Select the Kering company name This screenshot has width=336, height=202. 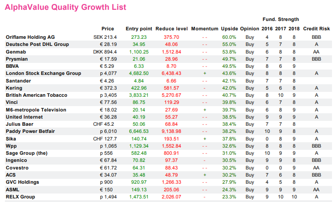click(14, 88)
